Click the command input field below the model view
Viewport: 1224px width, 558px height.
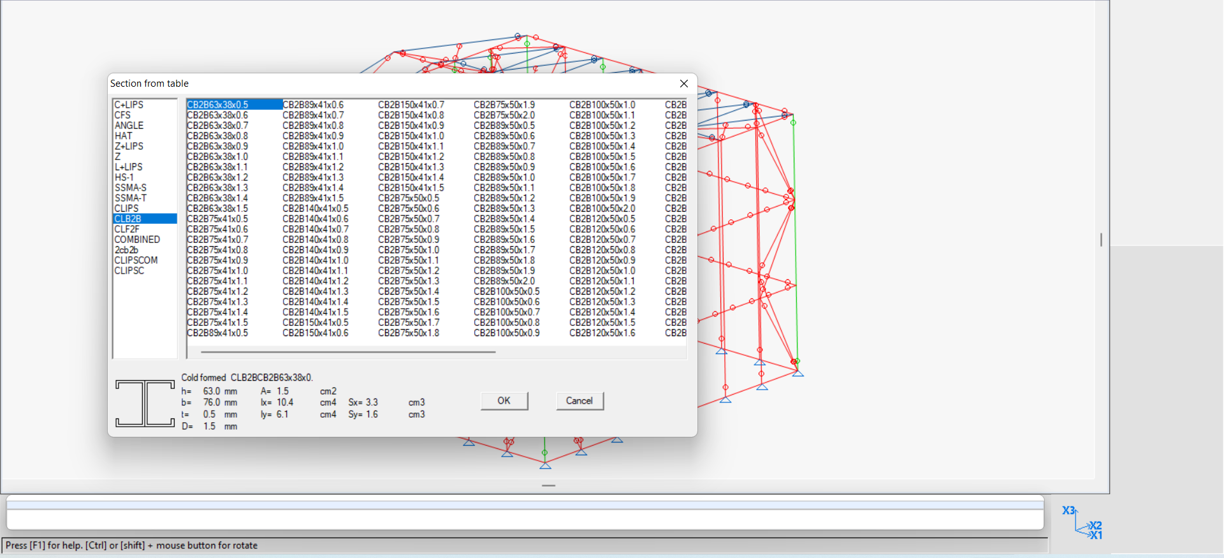[525, 519]
